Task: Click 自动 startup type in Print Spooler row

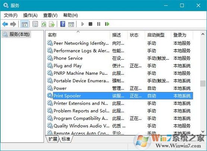Action: pyautogui.click(x=151, y=96)
